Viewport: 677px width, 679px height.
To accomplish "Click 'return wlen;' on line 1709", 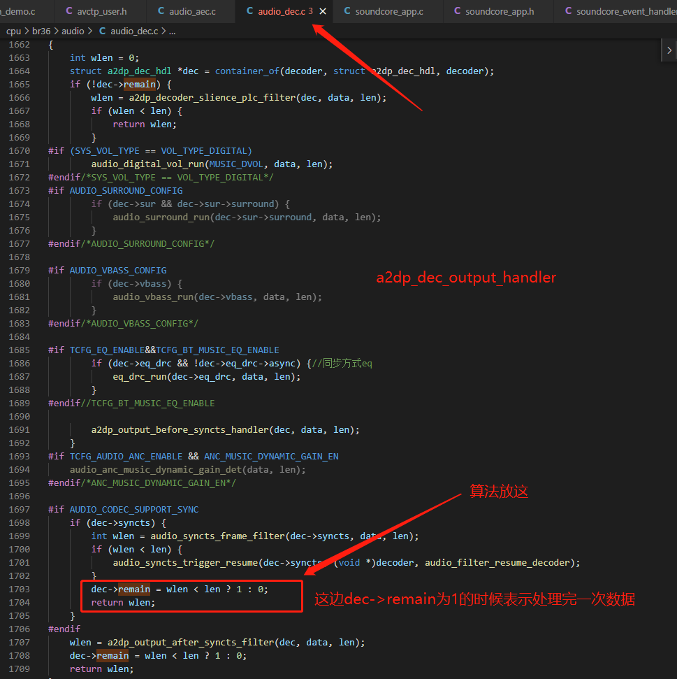I will click(102, 669).
